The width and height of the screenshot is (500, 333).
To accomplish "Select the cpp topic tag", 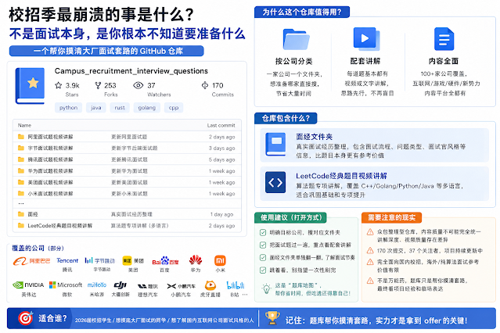I will click(x=174, y=108).
